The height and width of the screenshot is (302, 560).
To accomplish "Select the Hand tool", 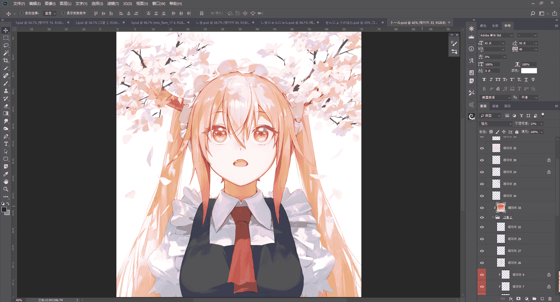I will (x=6, y=182).
